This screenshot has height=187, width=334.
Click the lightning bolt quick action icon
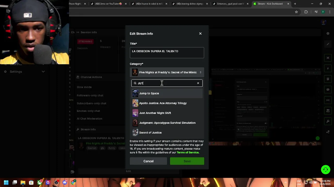328,69
